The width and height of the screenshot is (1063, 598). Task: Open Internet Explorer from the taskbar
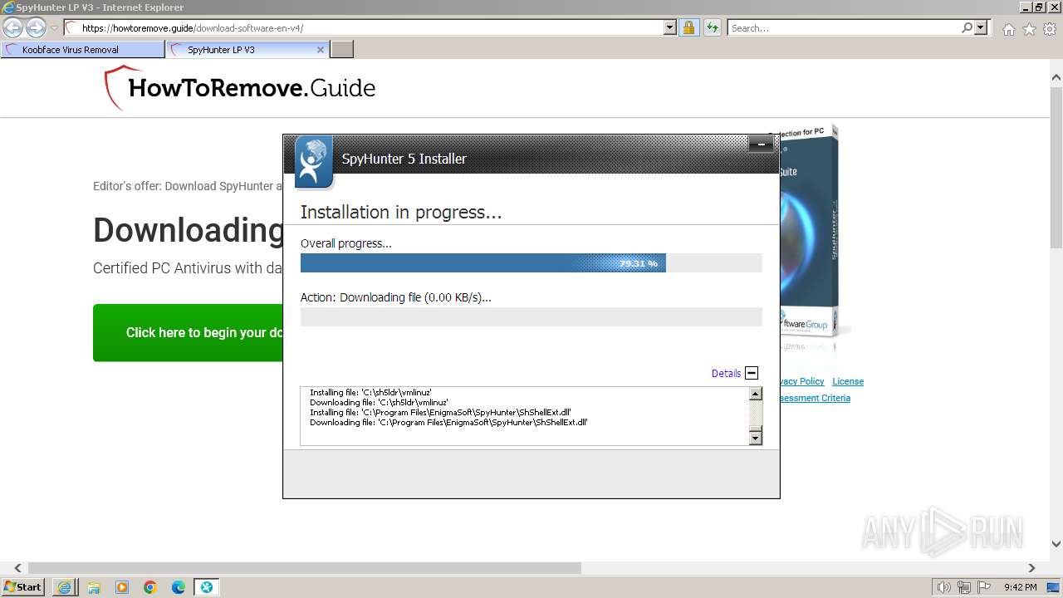tap(65, 587)
